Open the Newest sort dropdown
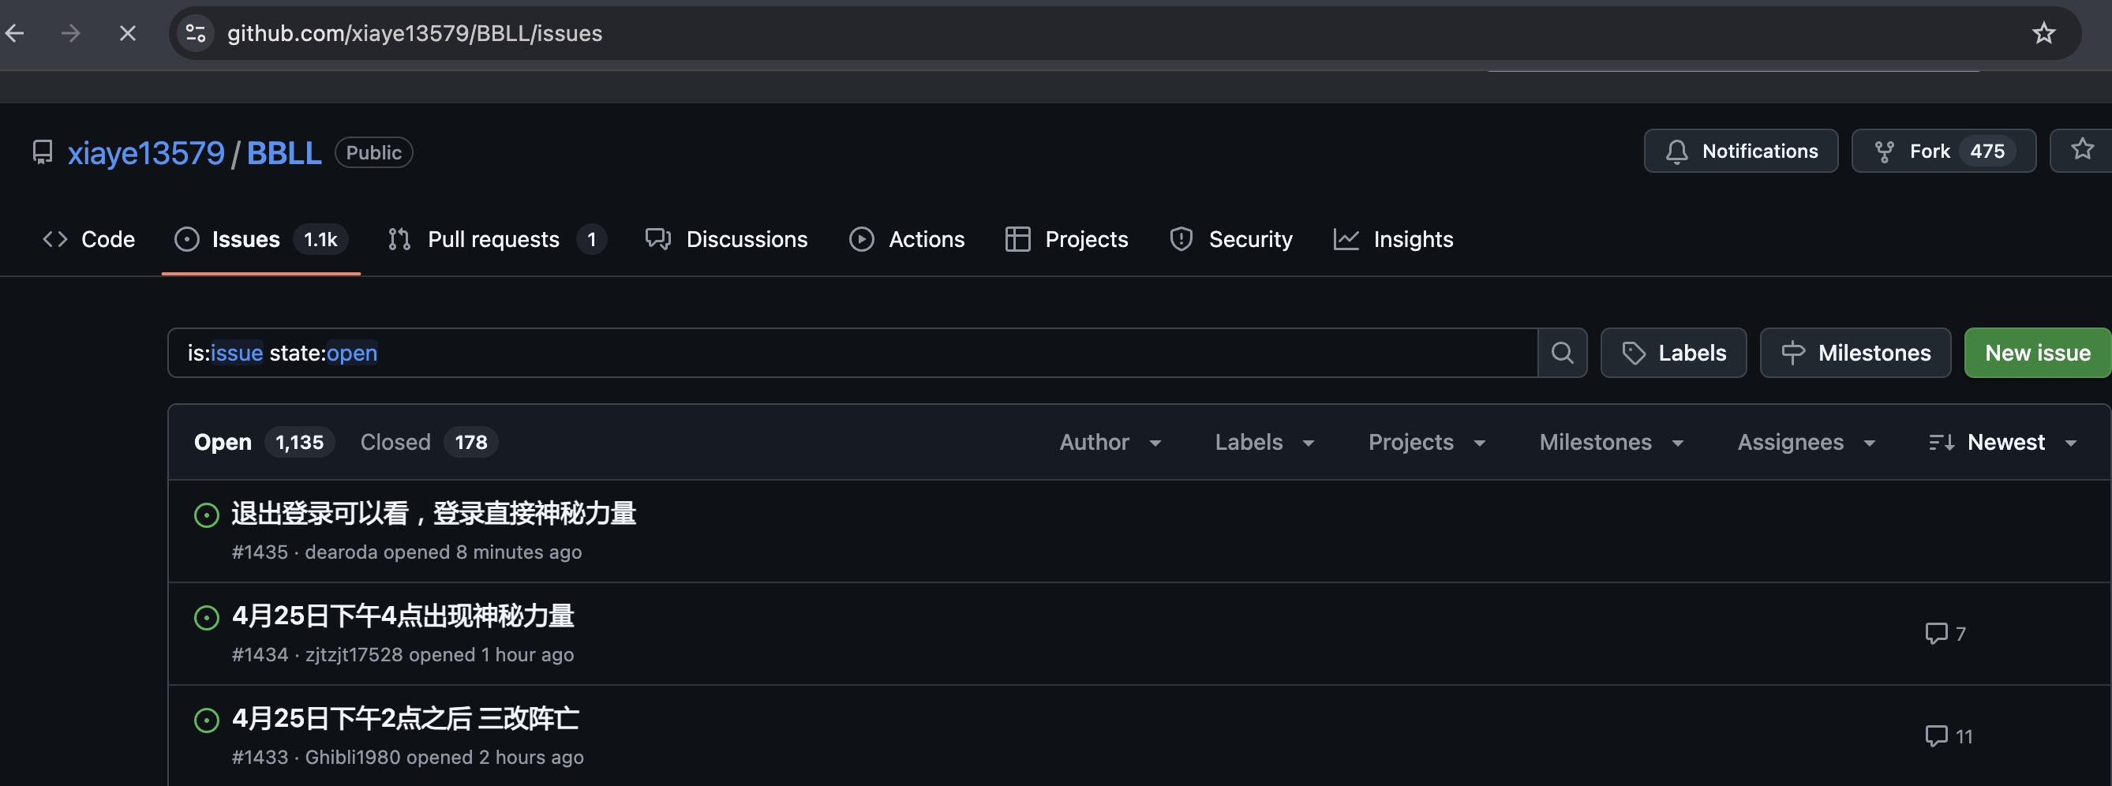 tap(2002, 443)
